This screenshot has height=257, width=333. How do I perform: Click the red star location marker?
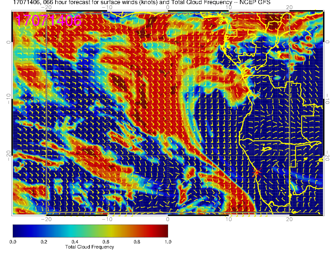point(257,172)
